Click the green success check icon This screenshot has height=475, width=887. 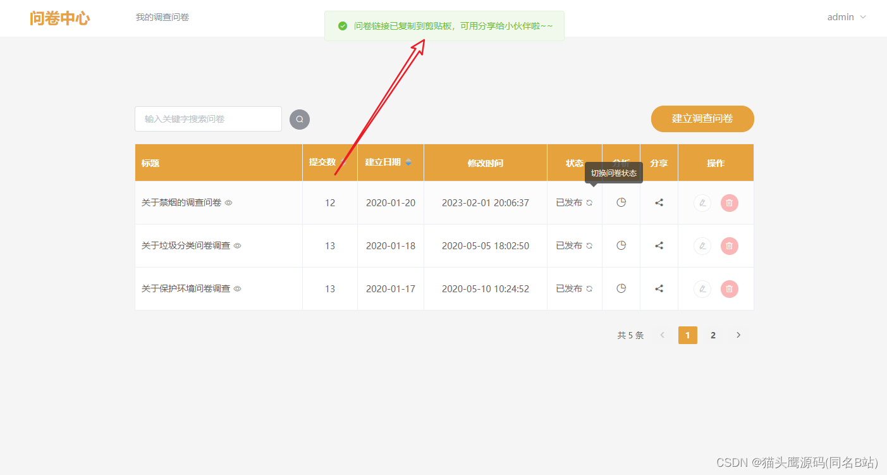[x=343, y=26]
